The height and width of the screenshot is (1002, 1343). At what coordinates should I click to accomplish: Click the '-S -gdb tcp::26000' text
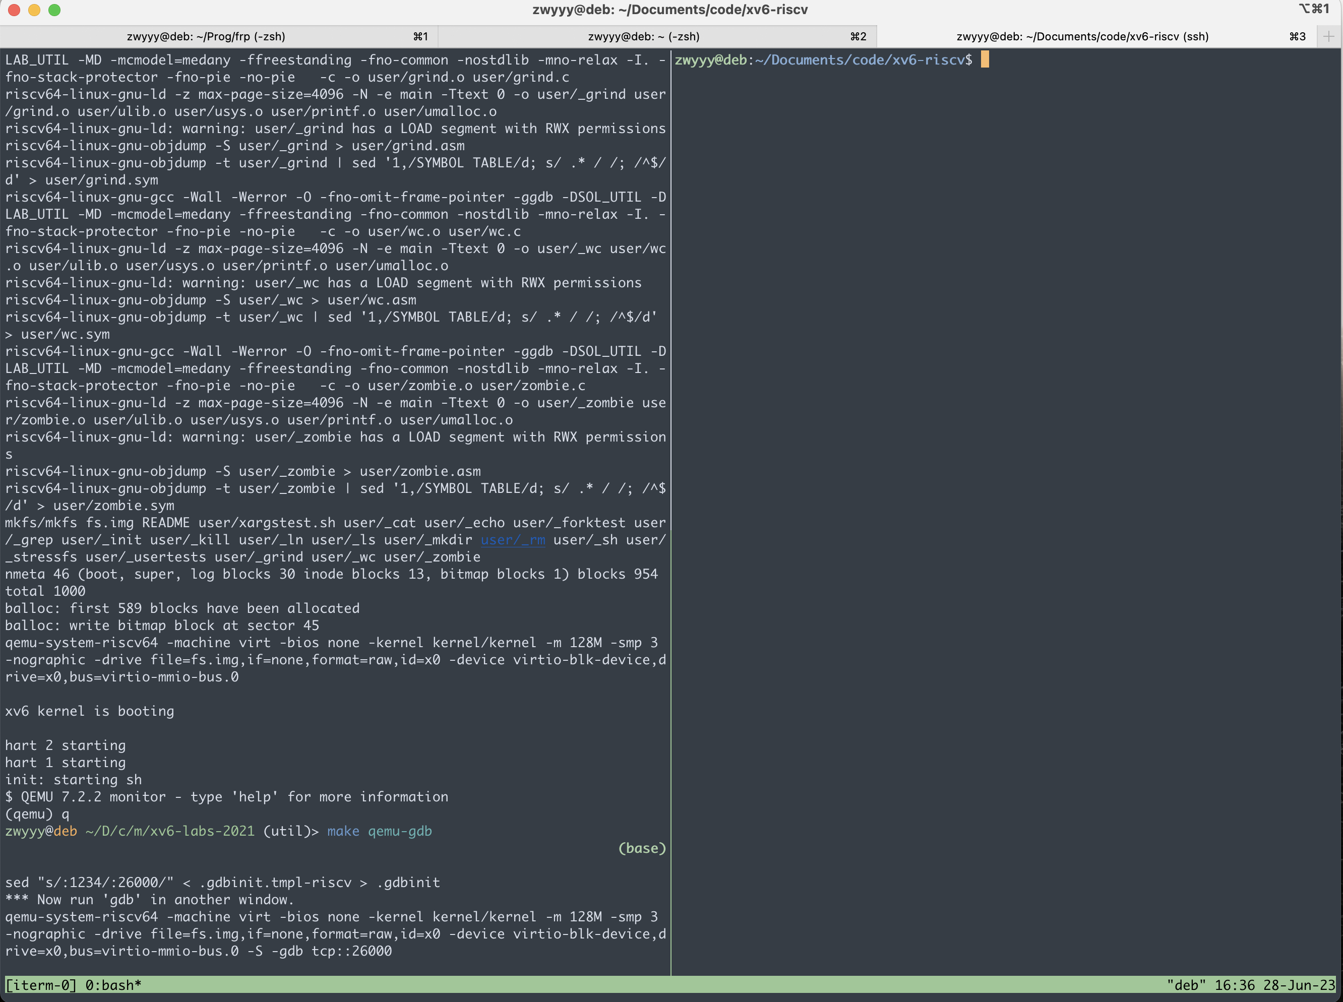click(x=320, y=951)
